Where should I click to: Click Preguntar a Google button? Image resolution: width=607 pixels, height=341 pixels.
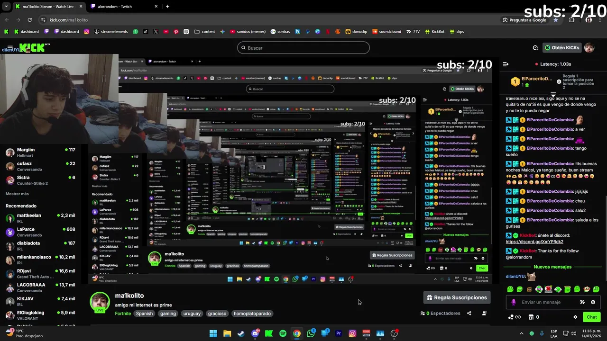pos(524,20)
